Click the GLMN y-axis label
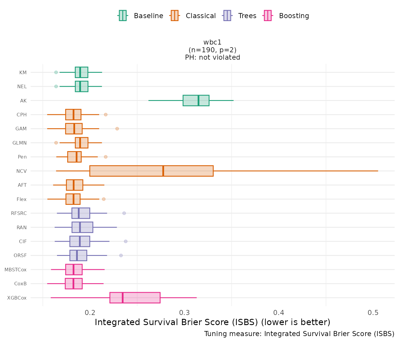399x342 pixels. tap(20, 143)
